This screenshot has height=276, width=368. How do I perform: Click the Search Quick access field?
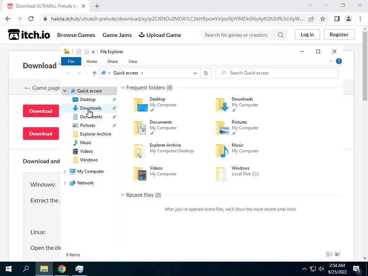[x=277, y=73]
